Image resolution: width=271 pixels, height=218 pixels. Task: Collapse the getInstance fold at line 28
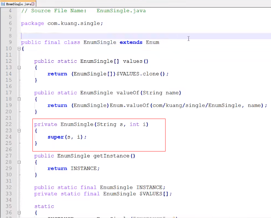19,162
